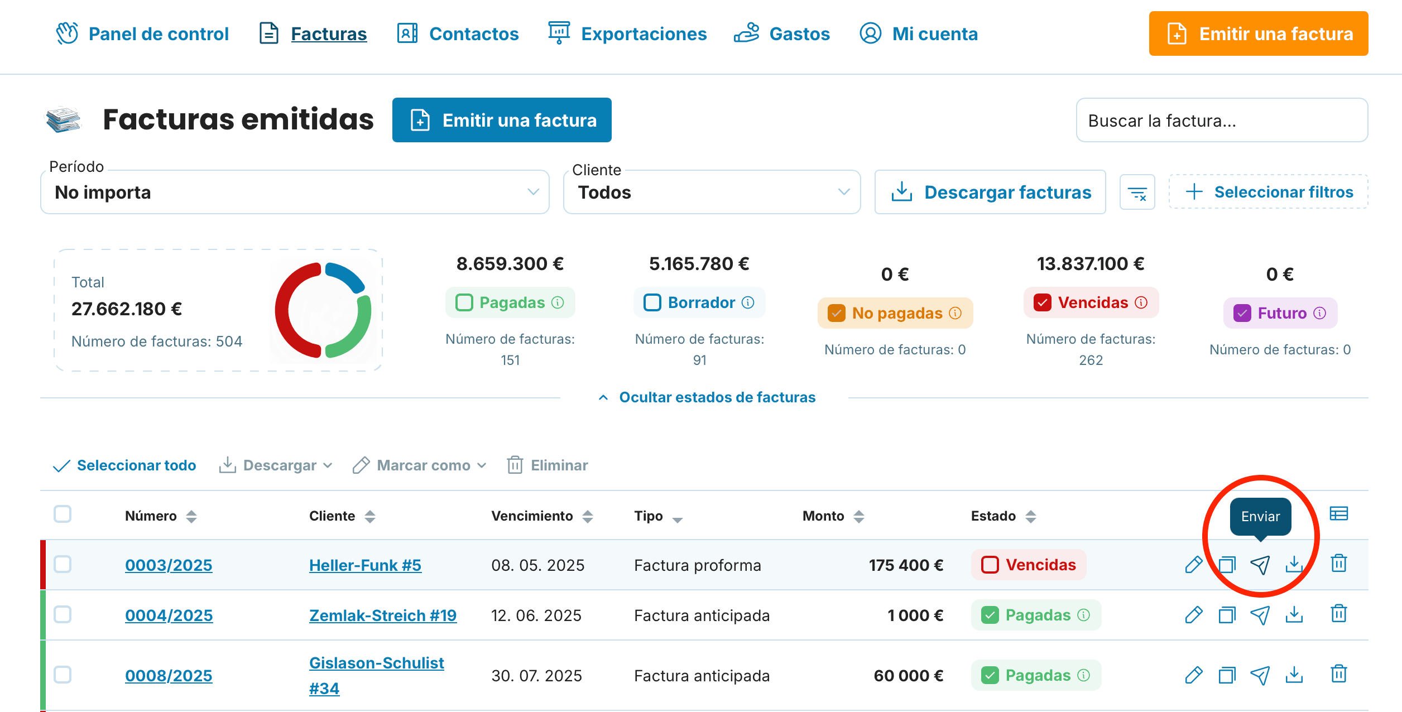
Task: Toggle the Borrador status filter checkbox
Action: point(652,302)
